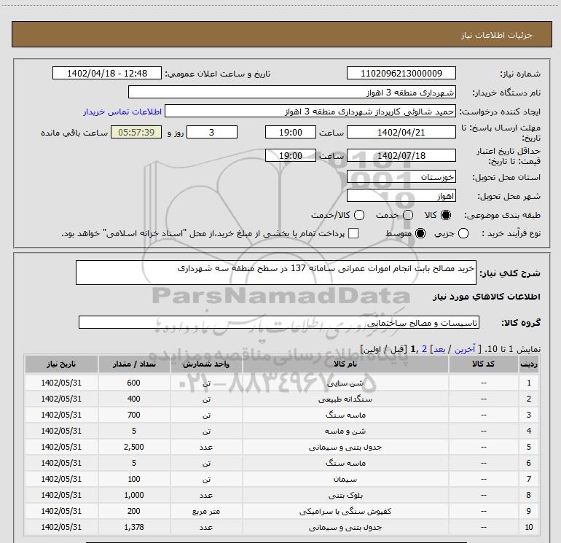Screen dimensions: 561x543
Task: Select ماسه سنگ in row 6
Action: coord(345,463)
